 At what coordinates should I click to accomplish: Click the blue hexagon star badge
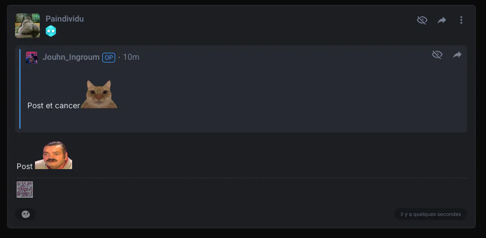point(51,31)
